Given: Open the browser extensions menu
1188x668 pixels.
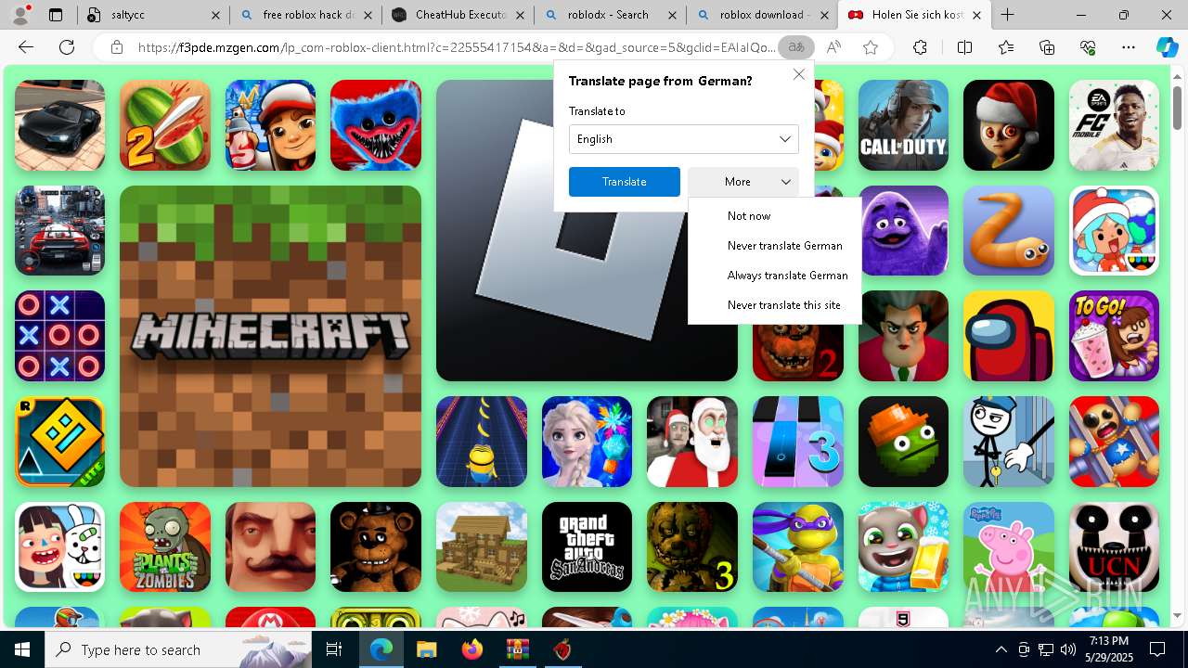Looking at the screenshot, I should (920, 47).
